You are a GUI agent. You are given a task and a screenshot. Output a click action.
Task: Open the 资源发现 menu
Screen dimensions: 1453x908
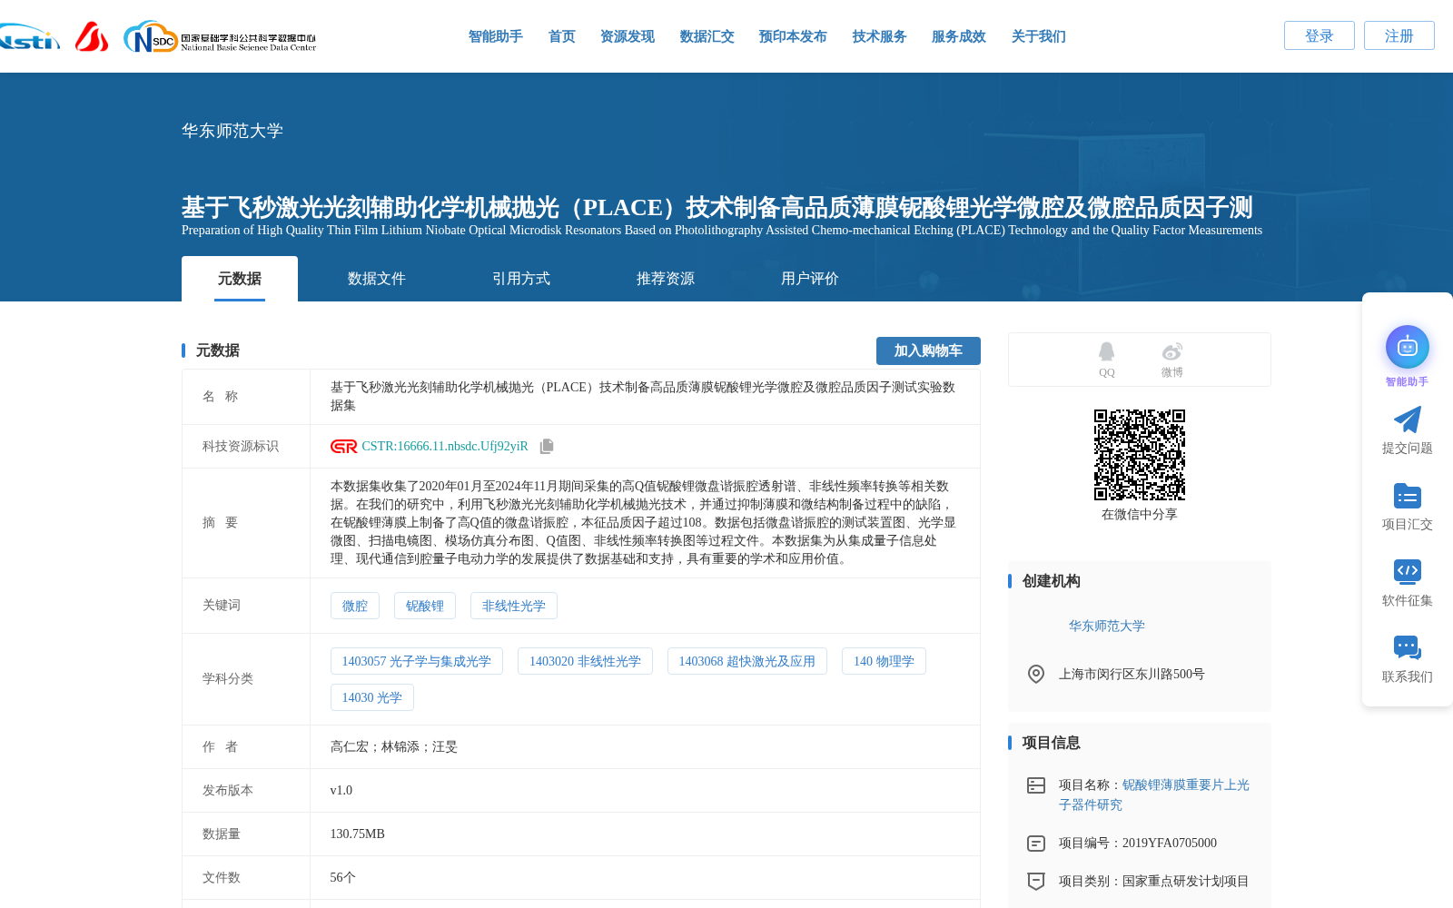(x=628, y=36)
